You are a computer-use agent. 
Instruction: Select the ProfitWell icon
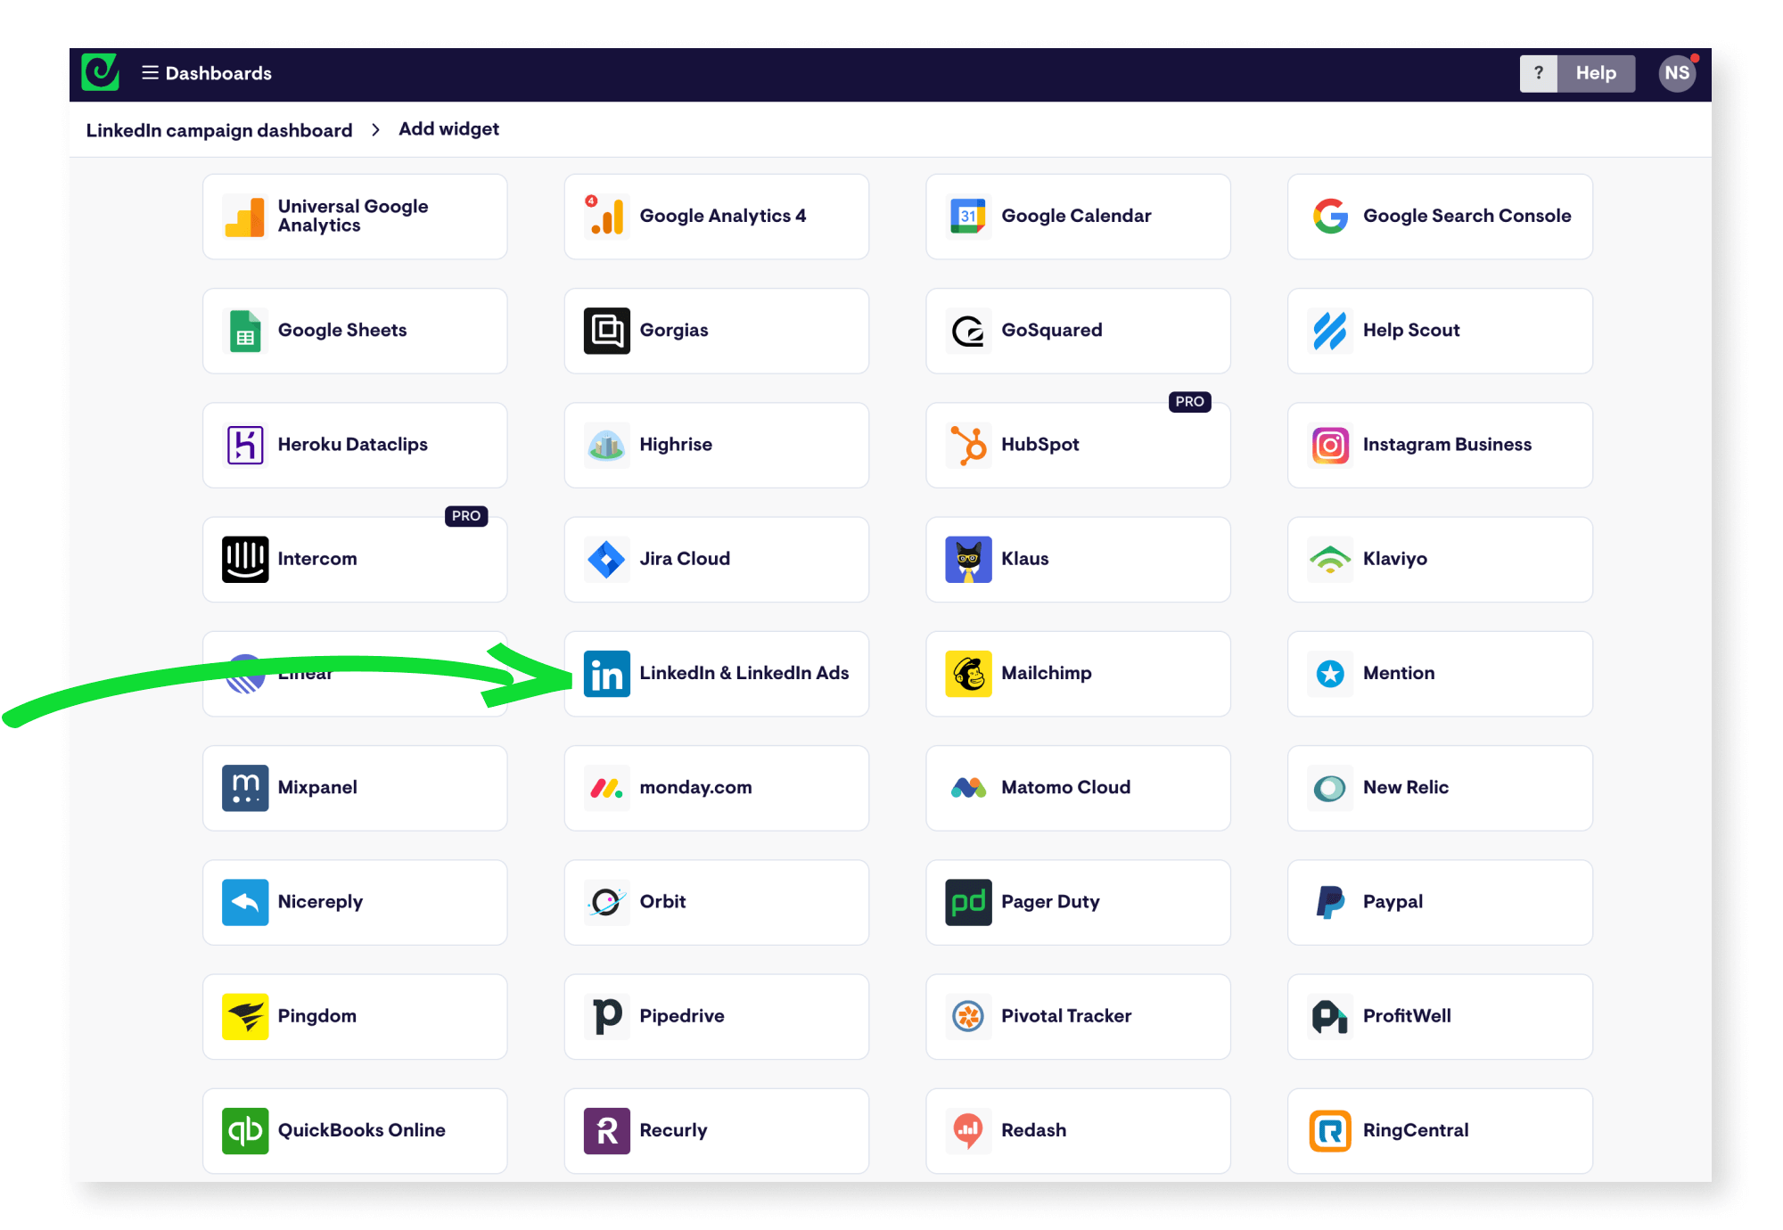pos(1330,1016)
